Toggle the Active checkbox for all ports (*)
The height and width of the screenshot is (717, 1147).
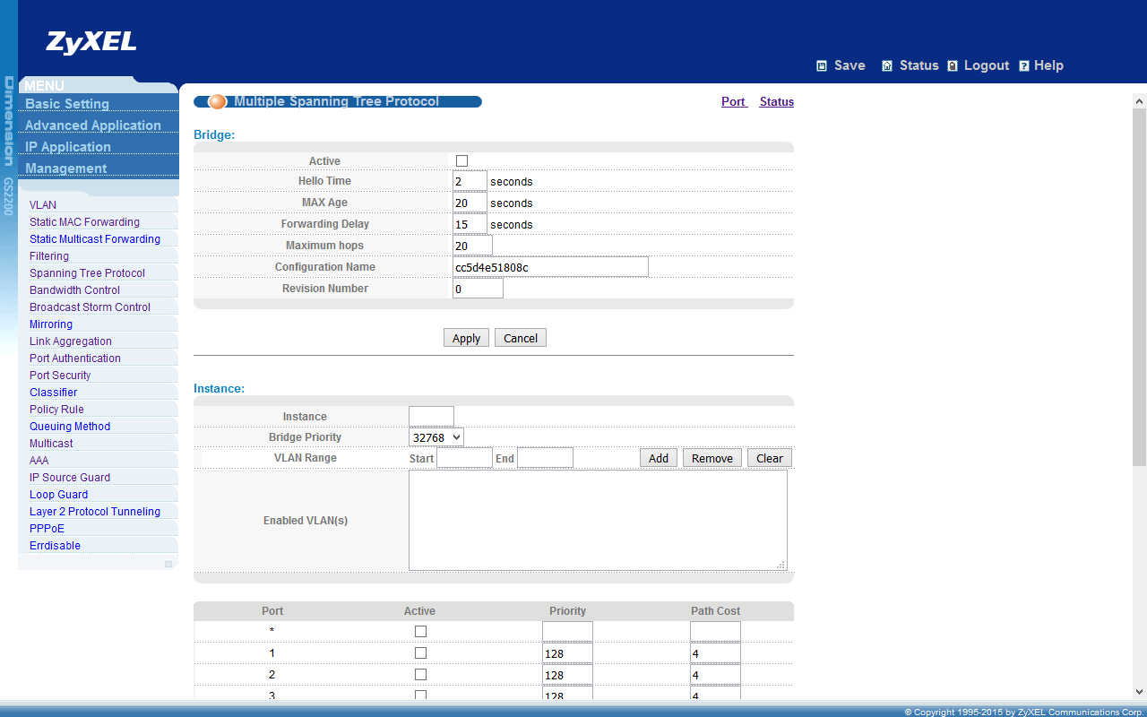pos(420,632)
